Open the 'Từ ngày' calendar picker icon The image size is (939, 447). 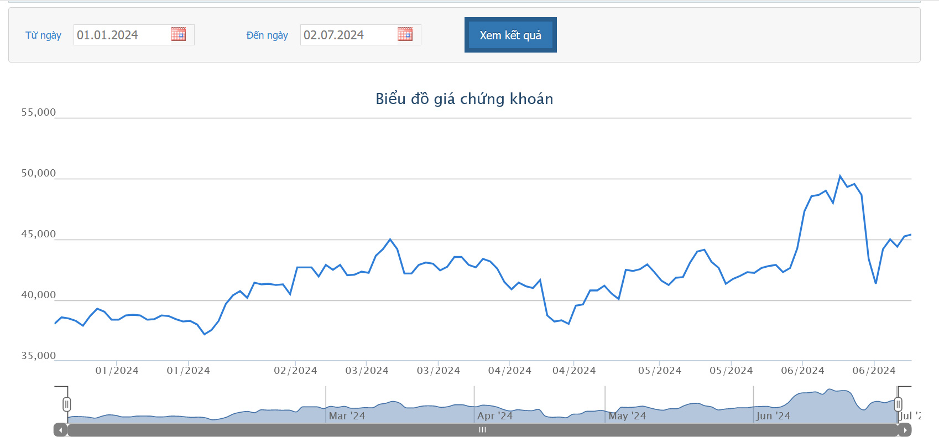178,34
